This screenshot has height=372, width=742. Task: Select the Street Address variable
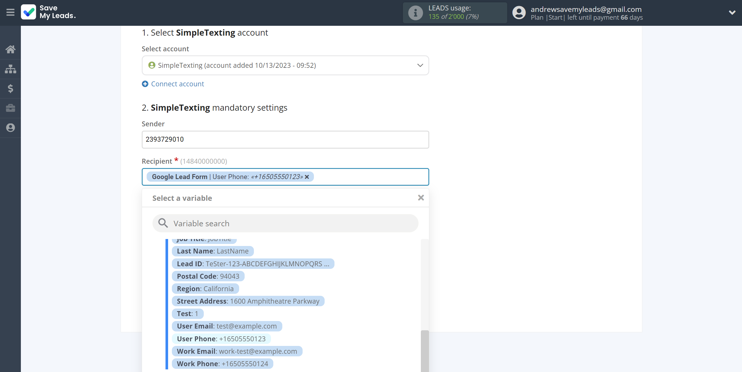click(x=248, y=301)
